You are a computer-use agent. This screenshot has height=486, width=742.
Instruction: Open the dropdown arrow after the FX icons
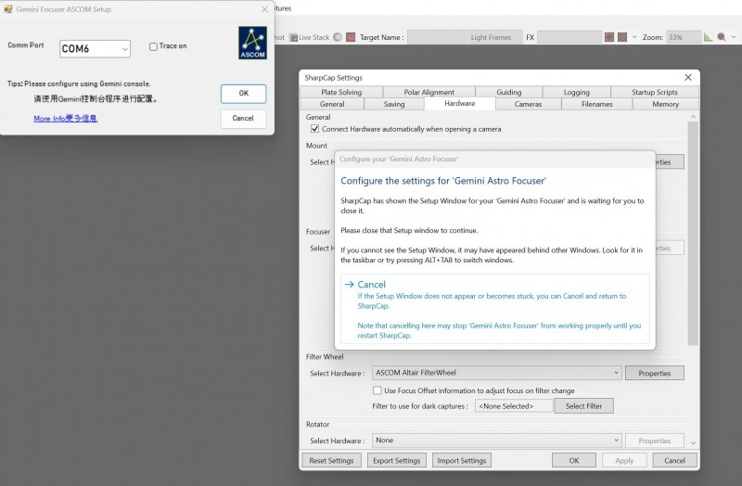pyautogui.click(x=634, y=37)
